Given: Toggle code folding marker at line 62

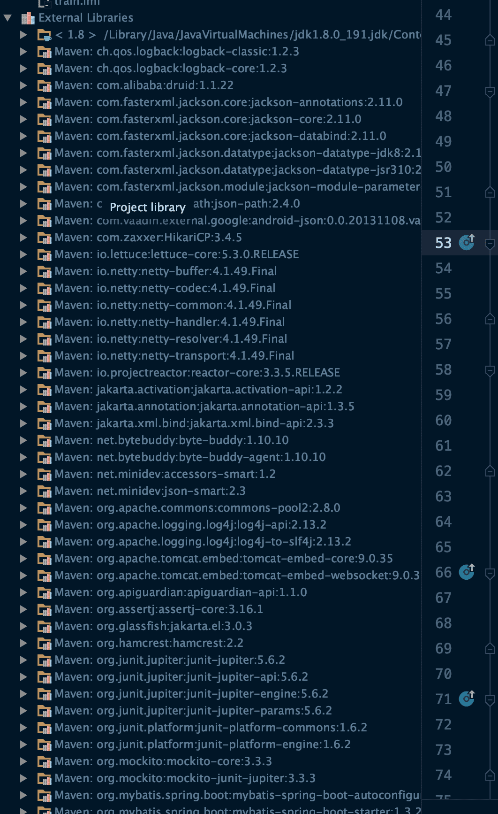Looking at the screenshot, I should click(x=490, y=471).
